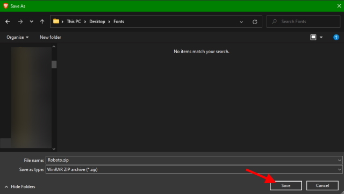Click the Forward navigation arrow

[20, 21]
